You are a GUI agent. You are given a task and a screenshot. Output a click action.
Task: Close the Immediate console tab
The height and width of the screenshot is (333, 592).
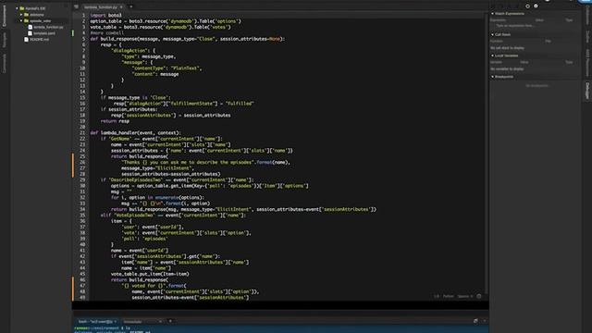160,322
